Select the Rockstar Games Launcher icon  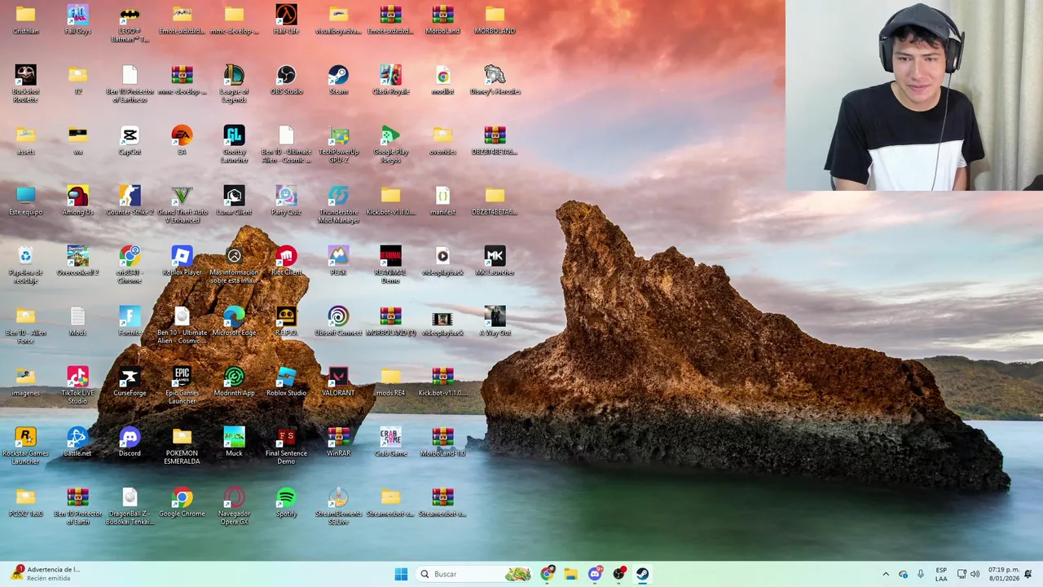click(x=25, y=446)
